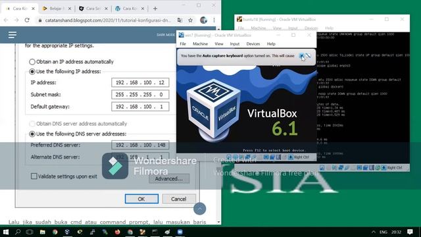Open Windows taskbar search
Image resolution: width=421 pixels, height=237 pixels.
pos(18,232)
